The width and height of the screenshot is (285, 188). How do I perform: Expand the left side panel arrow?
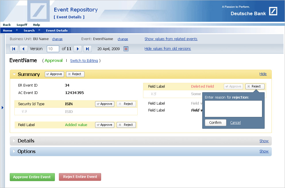coord(3,107)
